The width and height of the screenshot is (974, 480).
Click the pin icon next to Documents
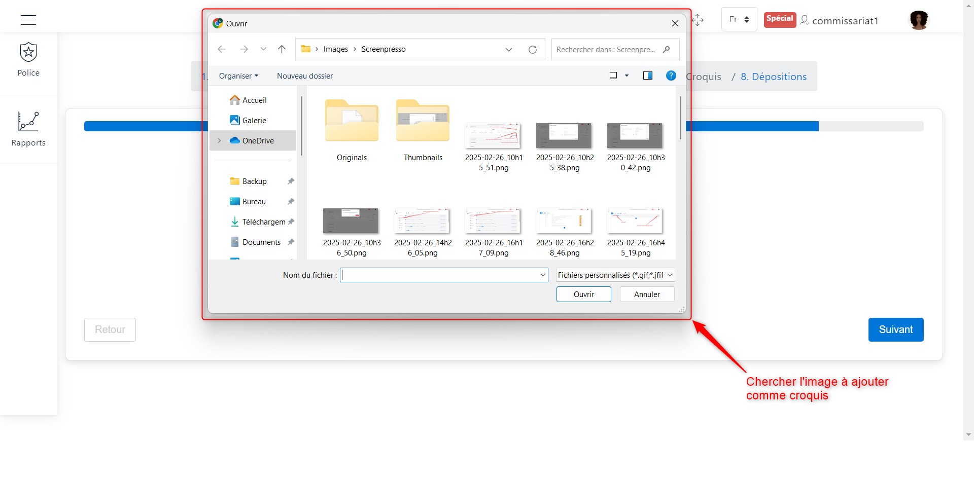(x=291, y=242)
